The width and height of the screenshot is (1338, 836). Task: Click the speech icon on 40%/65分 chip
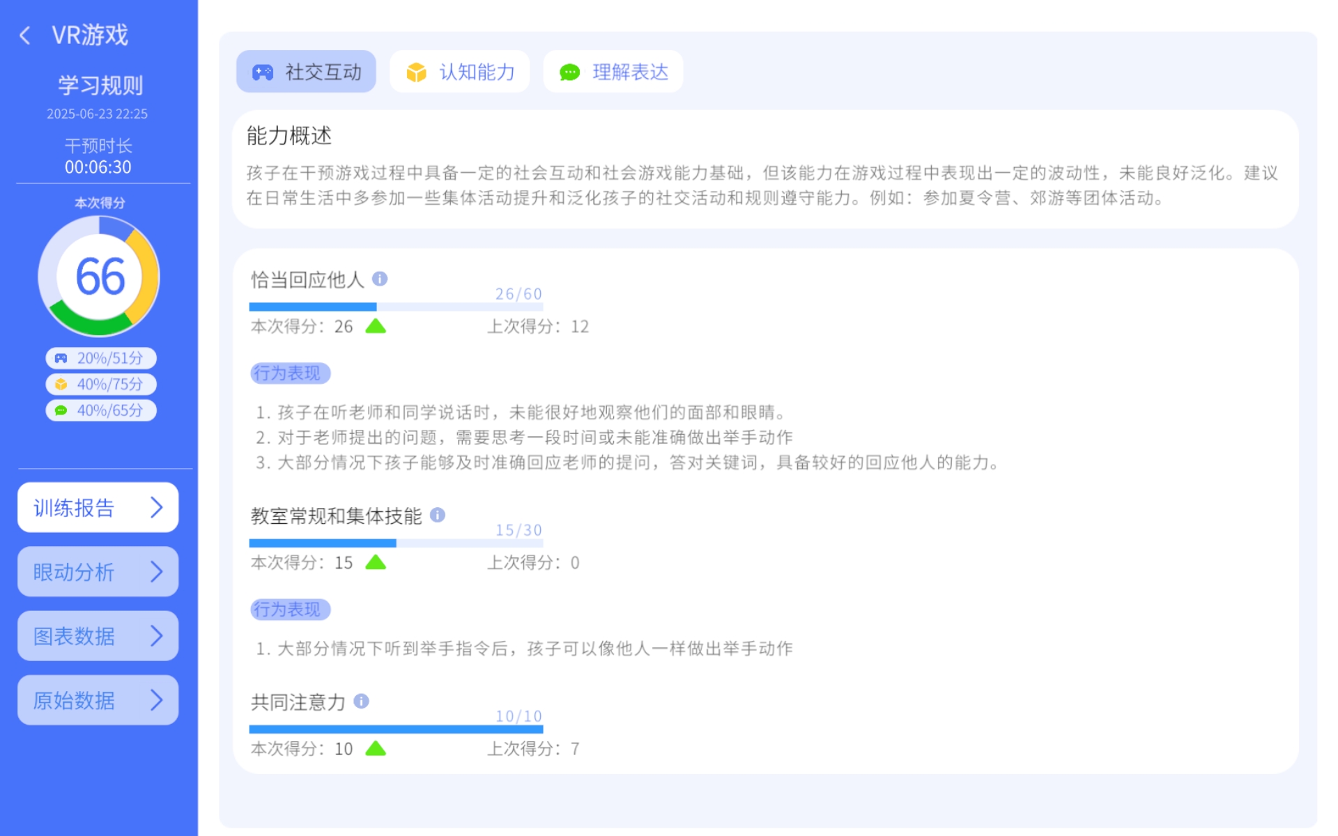[61, 410]
